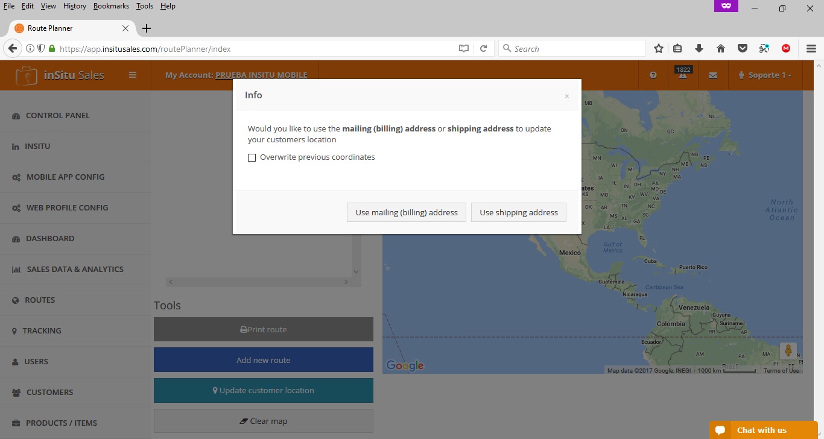This screenshot has width=824, height=439.
Task: Open the Bookmarks menu
Action: point(111,6)
